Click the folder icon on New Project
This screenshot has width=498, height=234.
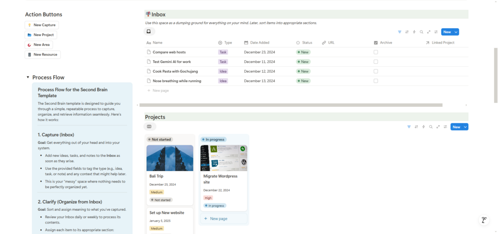click(30, 35)
